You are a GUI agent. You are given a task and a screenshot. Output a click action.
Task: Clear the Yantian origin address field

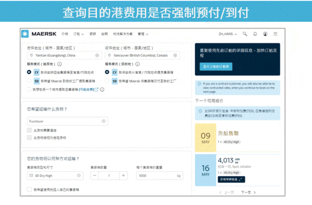click(x=97, y=56)
